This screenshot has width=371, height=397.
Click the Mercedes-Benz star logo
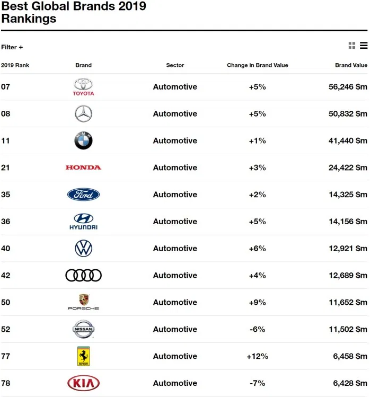click(x=83, y=114)
